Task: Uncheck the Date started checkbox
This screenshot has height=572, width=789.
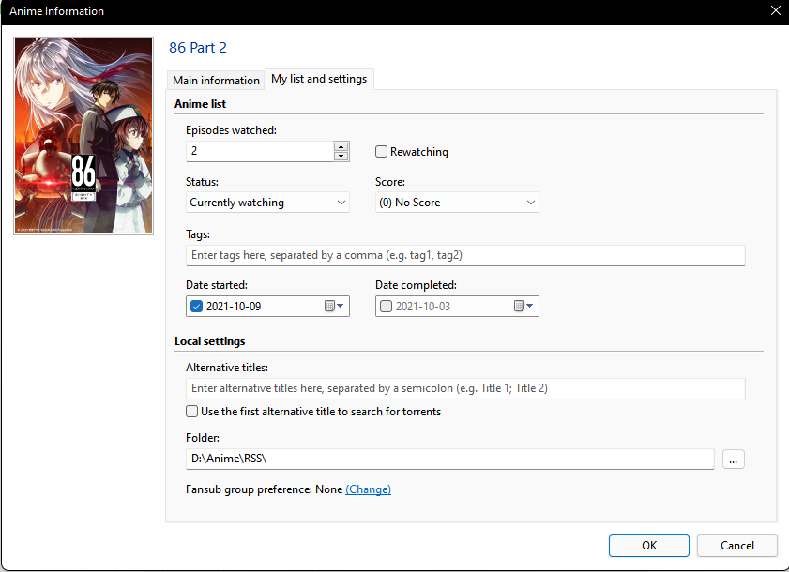Action: (x=196, y=306)
